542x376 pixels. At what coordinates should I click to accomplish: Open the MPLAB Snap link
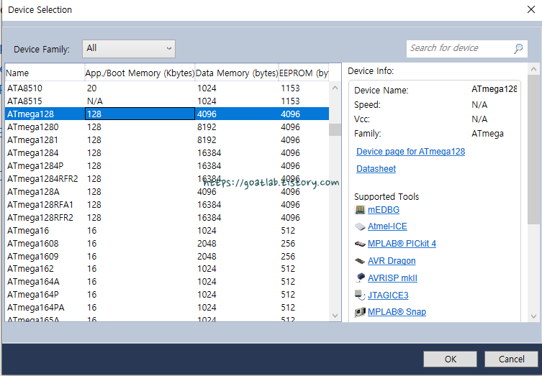pyautogui.click(x=397, y=312)
